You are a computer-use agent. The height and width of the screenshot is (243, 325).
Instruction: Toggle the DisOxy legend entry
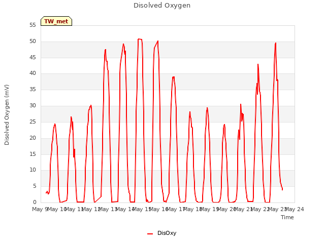[x=161, y=233]
